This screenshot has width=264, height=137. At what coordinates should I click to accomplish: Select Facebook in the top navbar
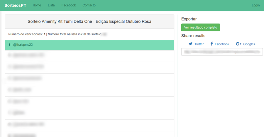tap(69, 5)
